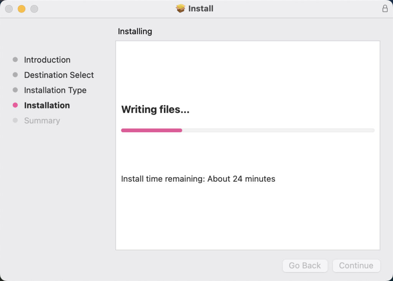Click the Continue button
393x281 pixels.
[356, 265]
